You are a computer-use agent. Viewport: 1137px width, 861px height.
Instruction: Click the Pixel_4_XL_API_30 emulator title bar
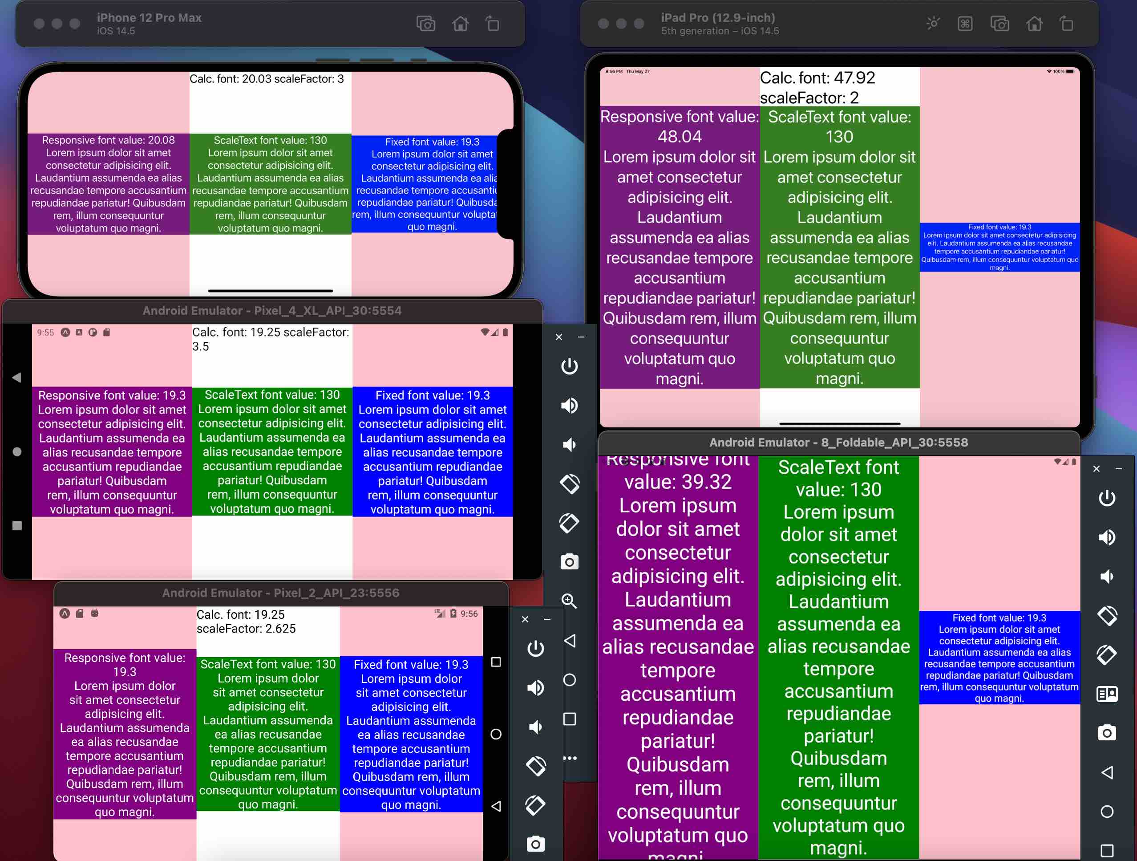pyautogui.click(x=272, y=311)
